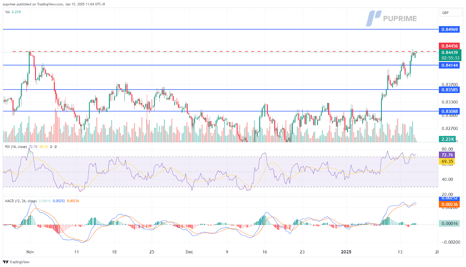
Task: Click the 0.00016 MACD histogram legend value
Action: (x=45, y=201)
